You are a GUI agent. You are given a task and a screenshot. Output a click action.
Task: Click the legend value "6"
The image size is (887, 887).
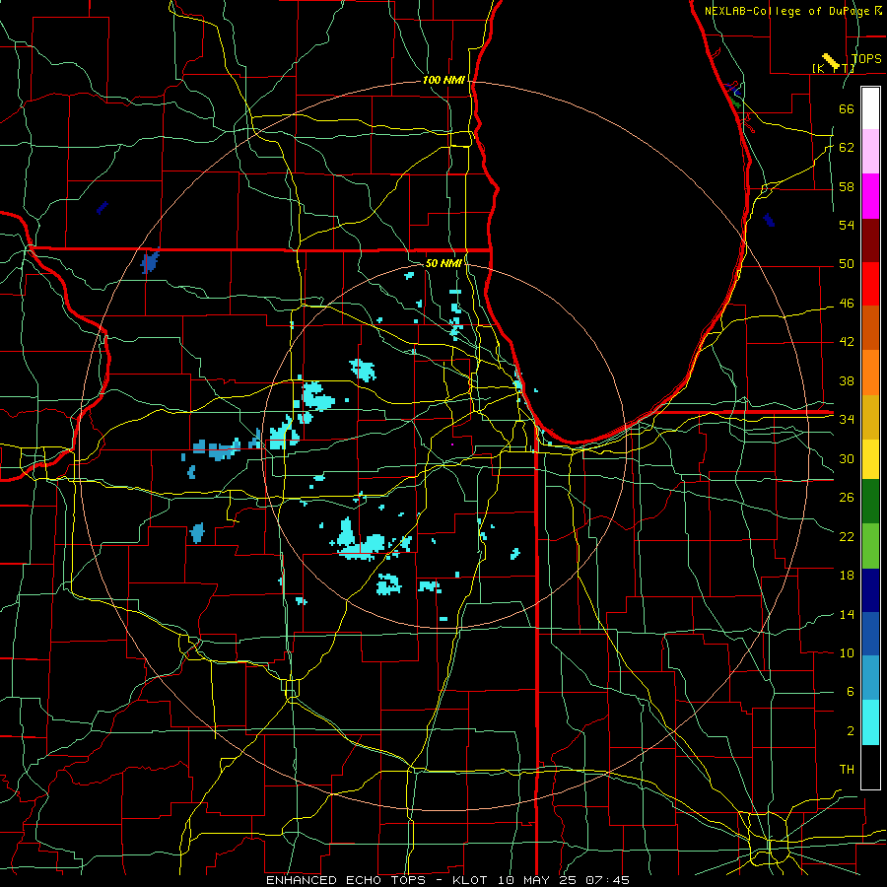(850, 691)
